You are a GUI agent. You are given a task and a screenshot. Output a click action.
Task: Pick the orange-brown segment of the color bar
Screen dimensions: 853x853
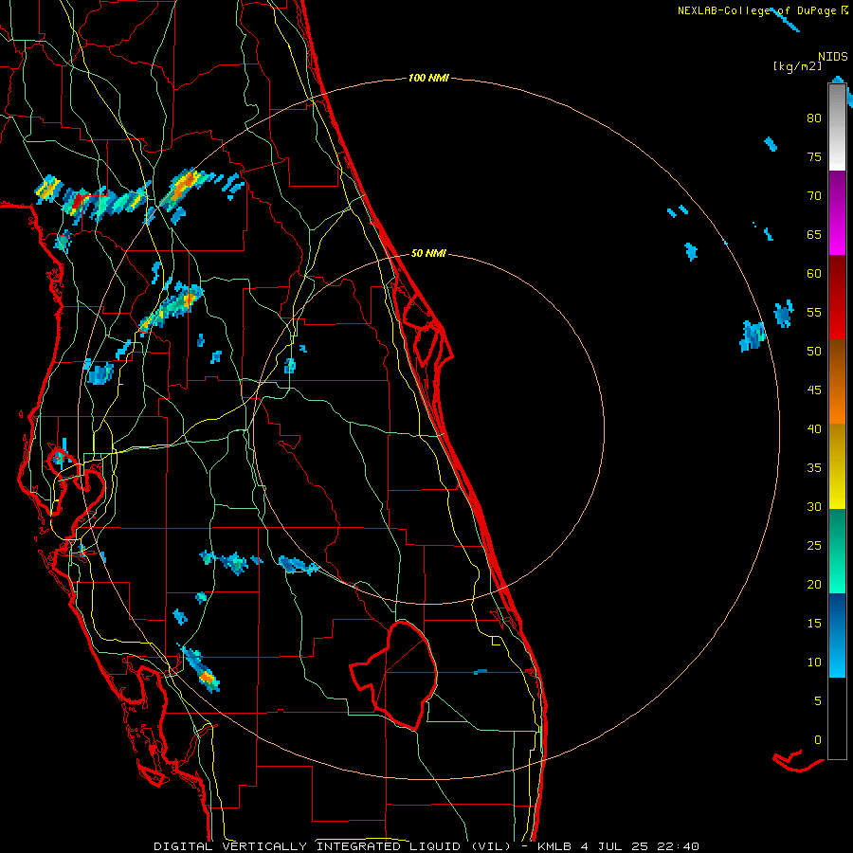point(837,381)
